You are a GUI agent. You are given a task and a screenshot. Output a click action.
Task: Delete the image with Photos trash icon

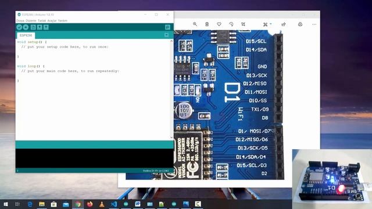[207, 24]
